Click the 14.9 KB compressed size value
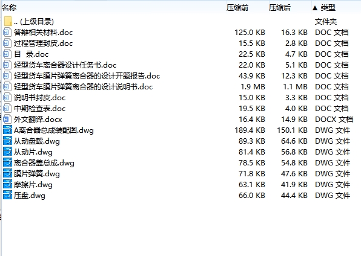Viewport: 361px width, 256px height. pyautogui.click(x=294, y=120)
